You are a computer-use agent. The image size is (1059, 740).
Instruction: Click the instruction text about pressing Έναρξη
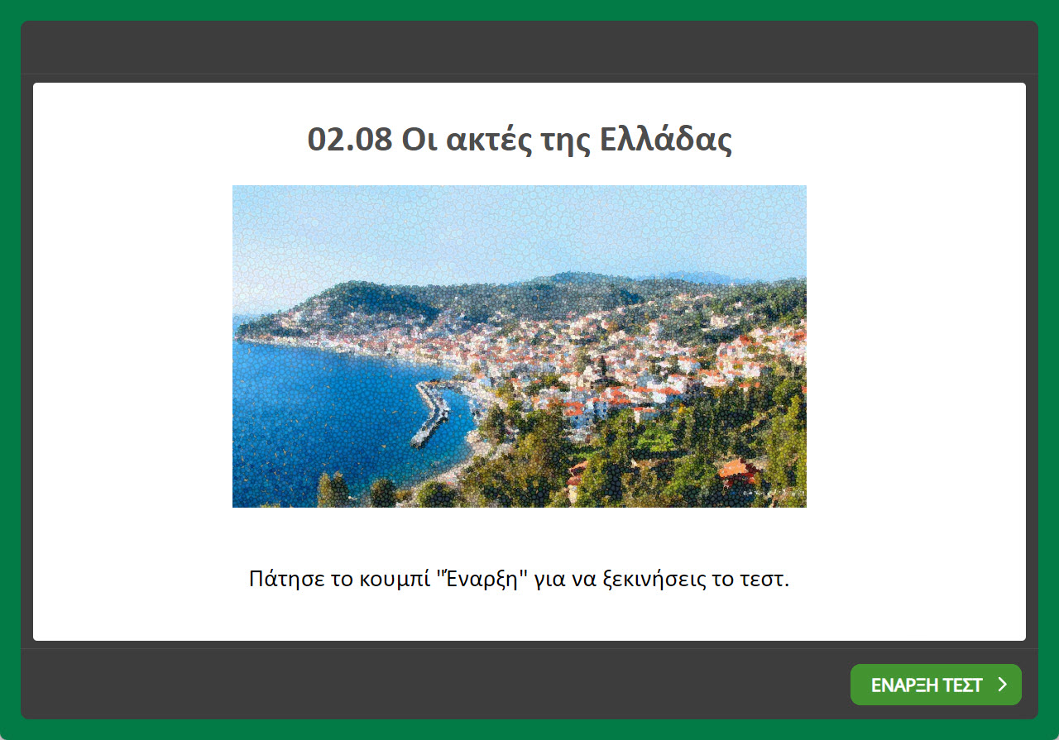pos(519,579)
